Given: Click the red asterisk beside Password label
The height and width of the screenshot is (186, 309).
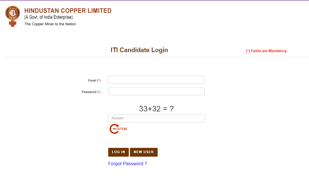Looking at the screenshot, I should (x=99, y=92).
